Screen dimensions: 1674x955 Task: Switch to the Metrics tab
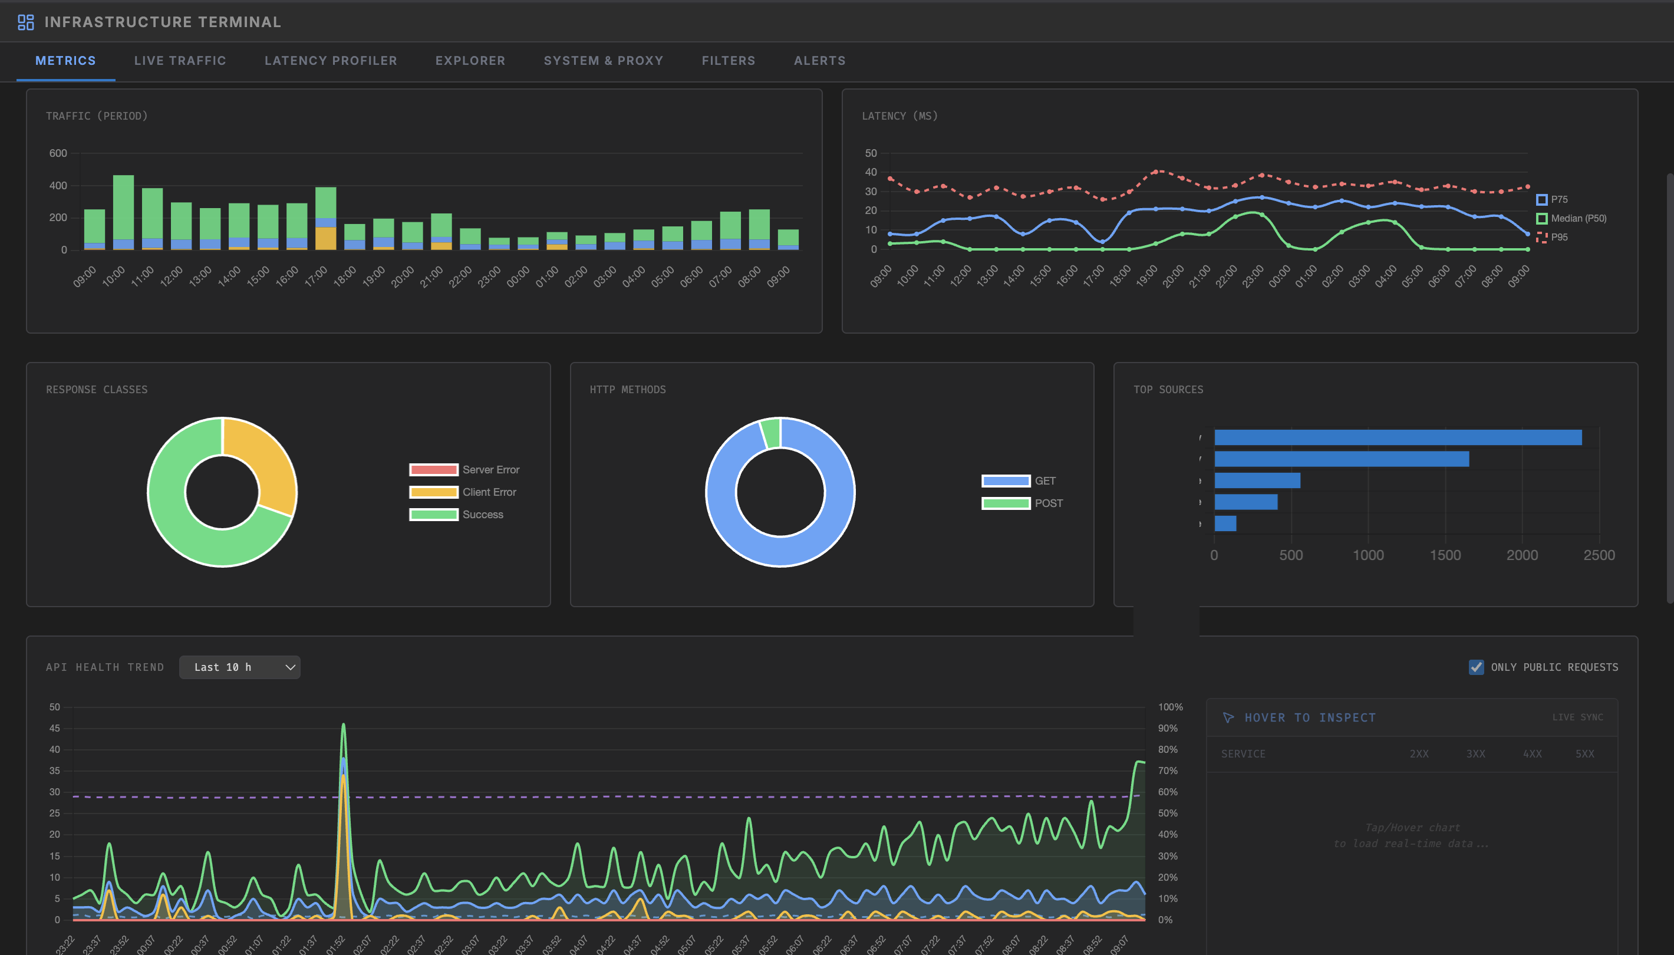[65, 60]
